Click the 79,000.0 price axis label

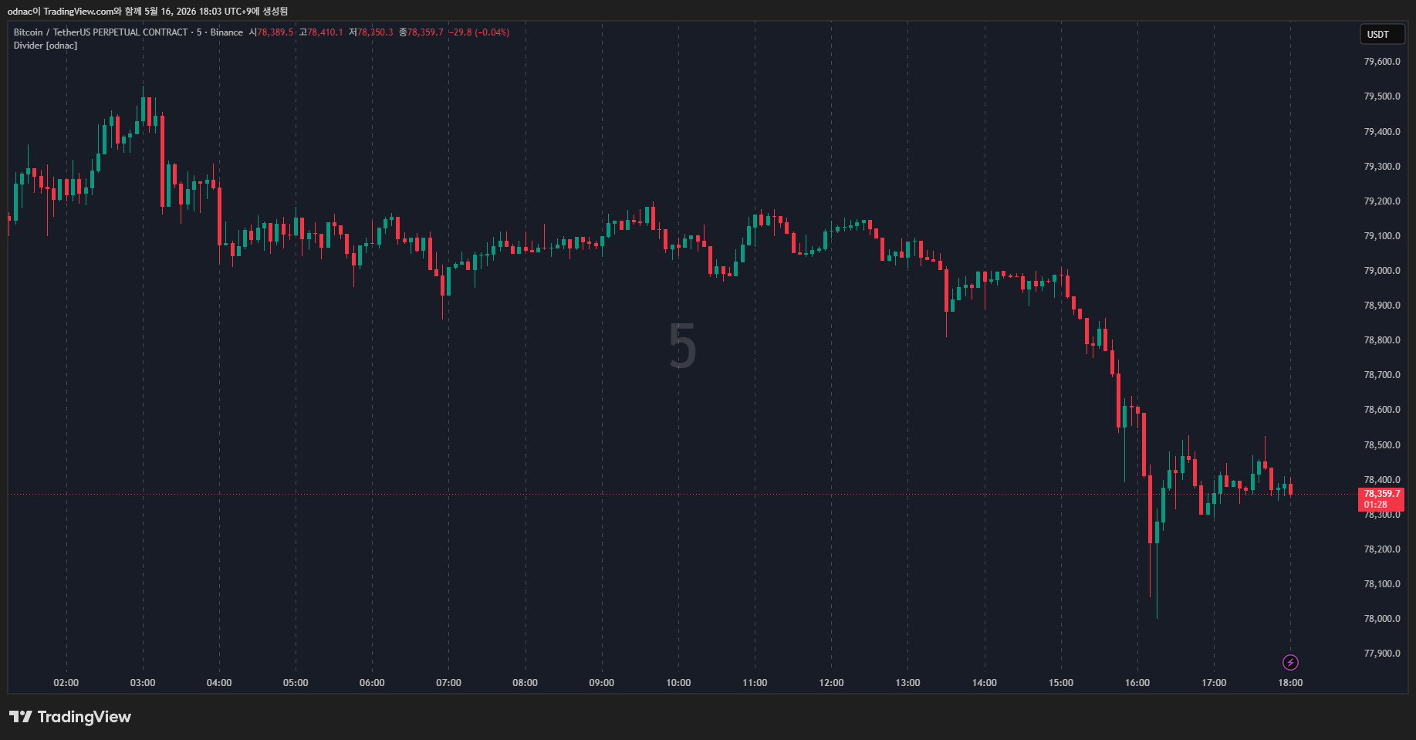(1382, 271)
